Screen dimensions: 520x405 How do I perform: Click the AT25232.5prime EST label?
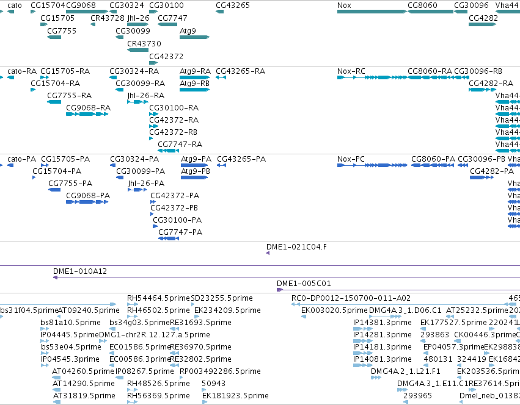click(477, 310)
